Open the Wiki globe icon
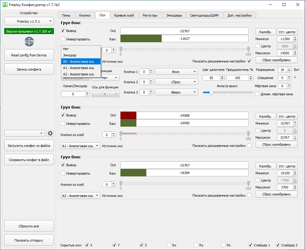Image resolution: width=305 pixels, height=250 pixels. click(x=29, y=41)
